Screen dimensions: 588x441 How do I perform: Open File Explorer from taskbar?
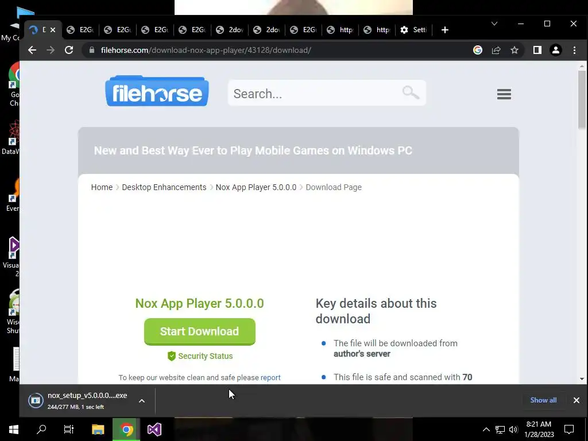(x=98, y=430)
